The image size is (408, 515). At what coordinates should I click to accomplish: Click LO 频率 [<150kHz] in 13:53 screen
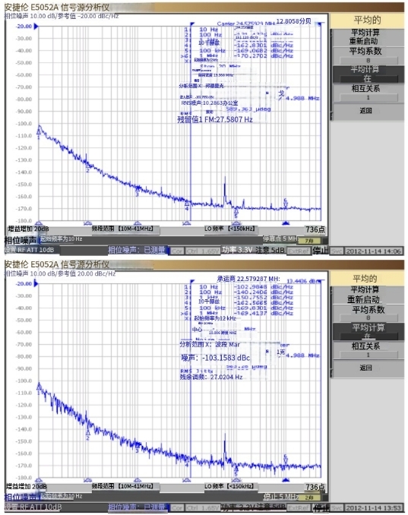point(229,486)
